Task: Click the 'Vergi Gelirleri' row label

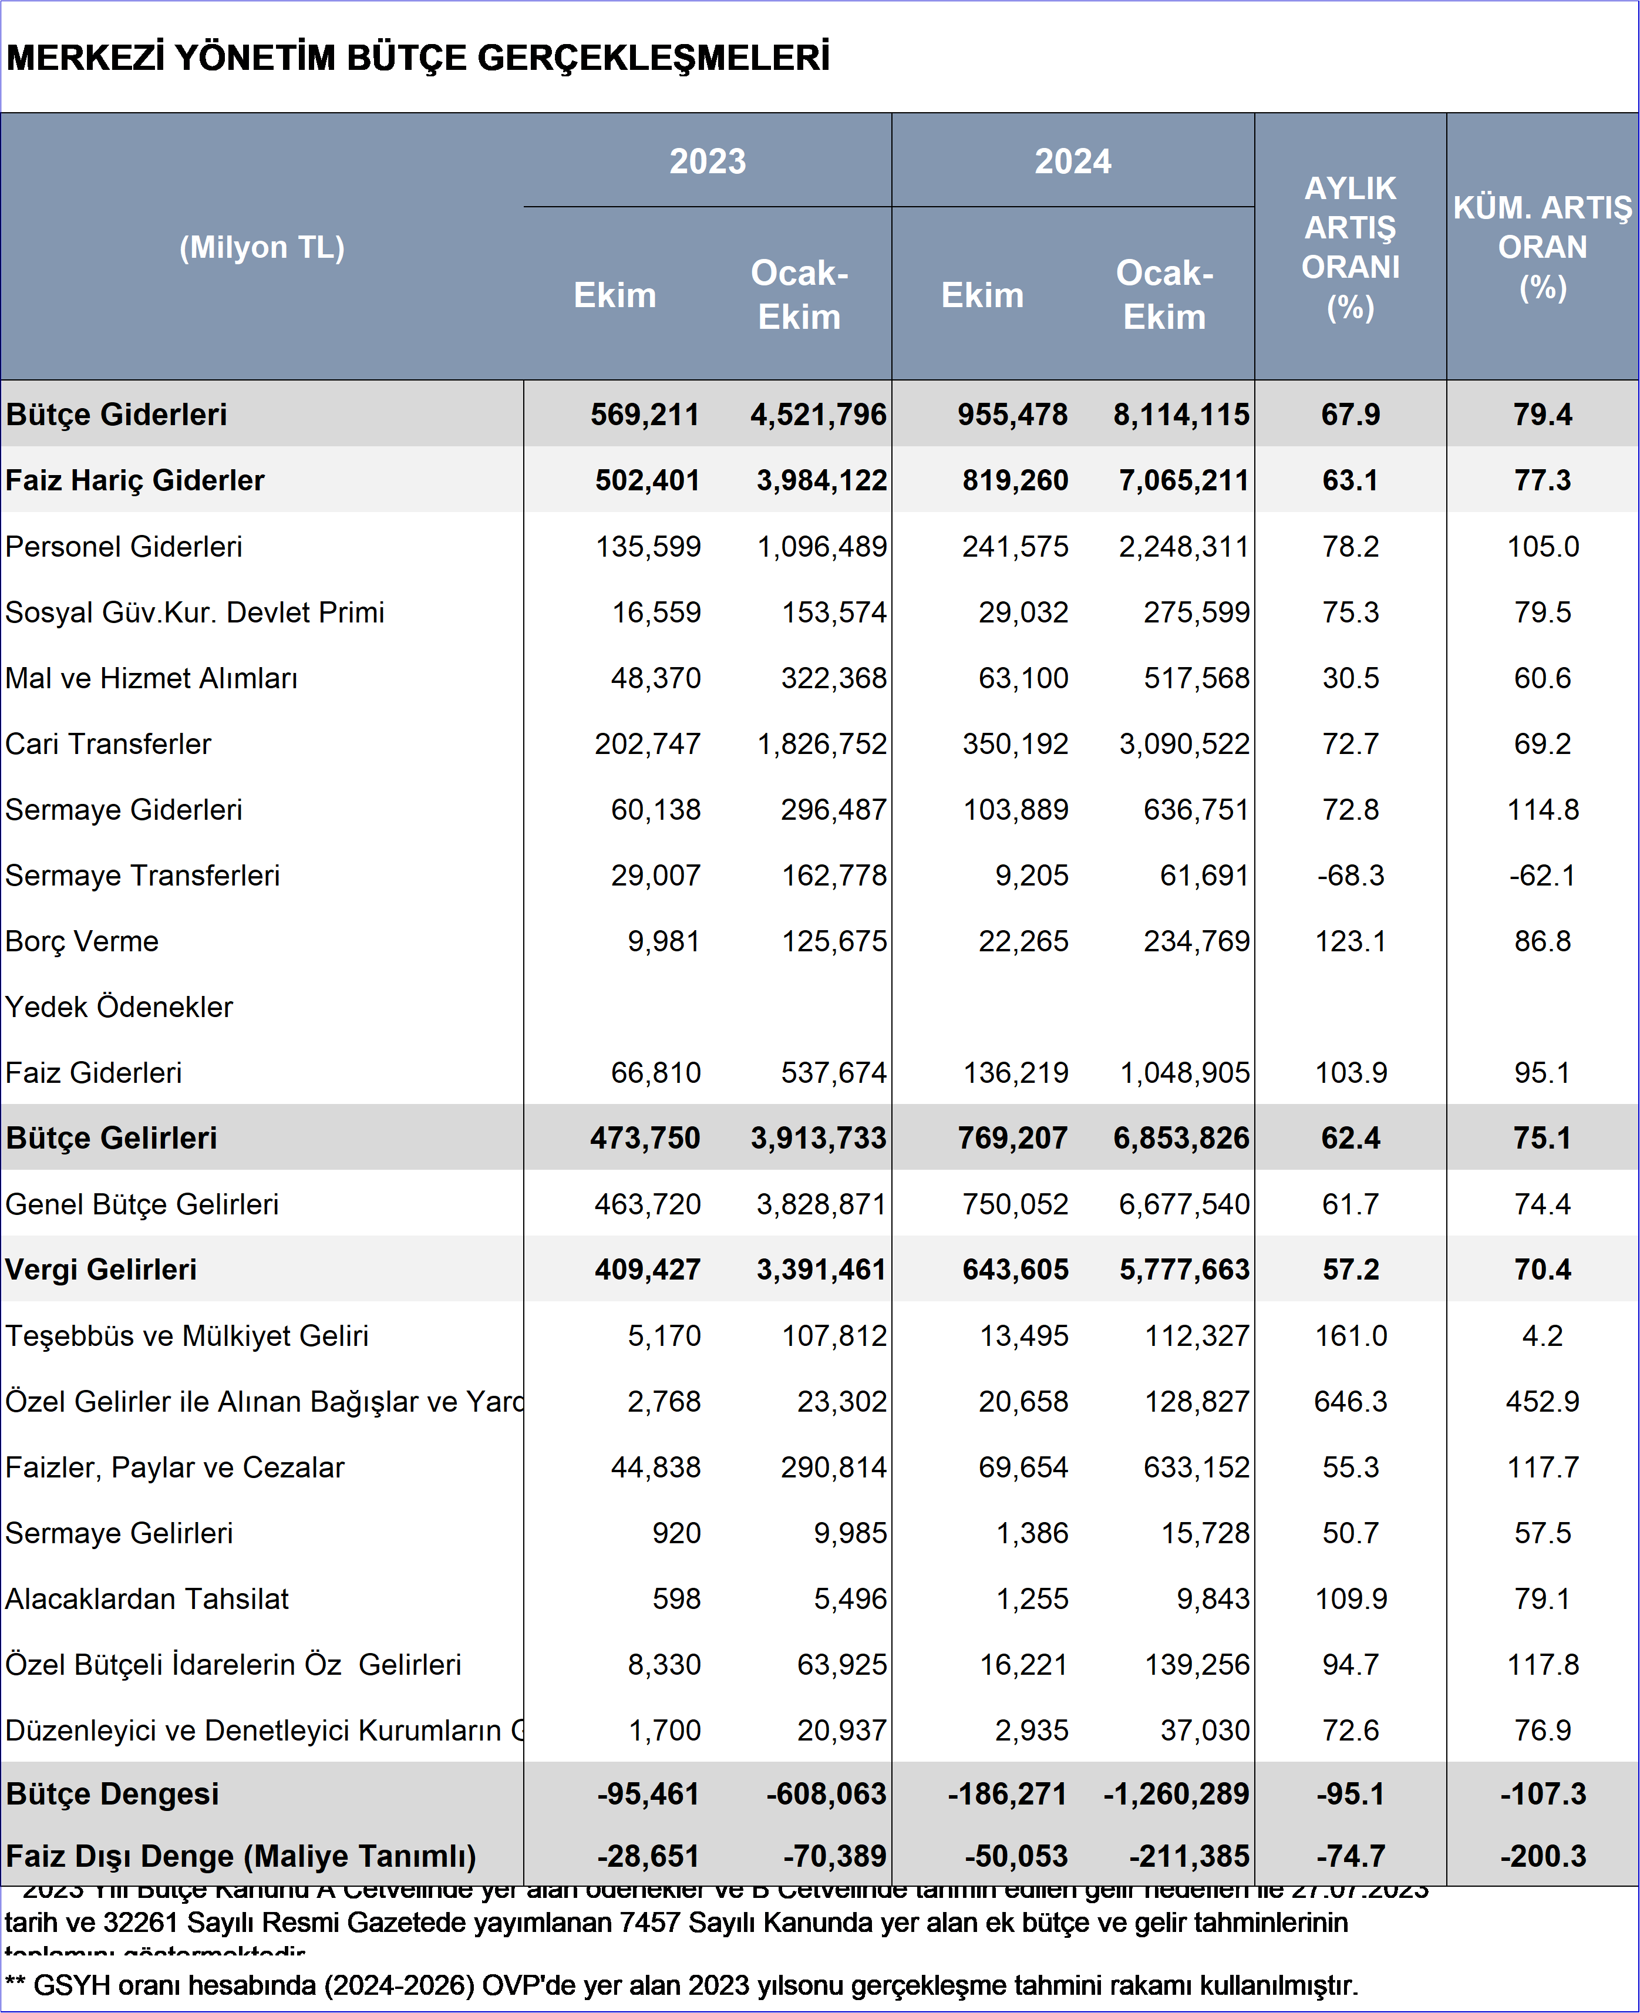Action: click(101, 1268)
